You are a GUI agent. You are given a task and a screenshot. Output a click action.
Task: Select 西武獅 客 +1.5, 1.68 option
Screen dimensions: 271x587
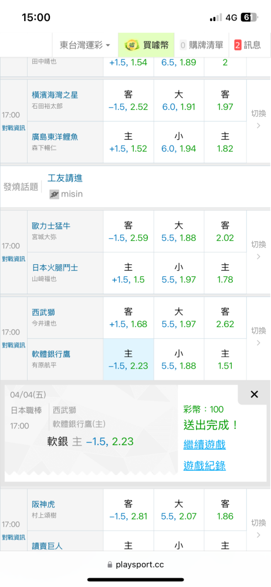(128, 318)
